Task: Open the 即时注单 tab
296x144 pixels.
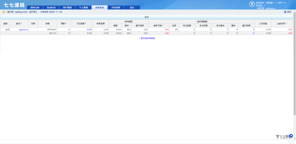Action: coord(35,8)
